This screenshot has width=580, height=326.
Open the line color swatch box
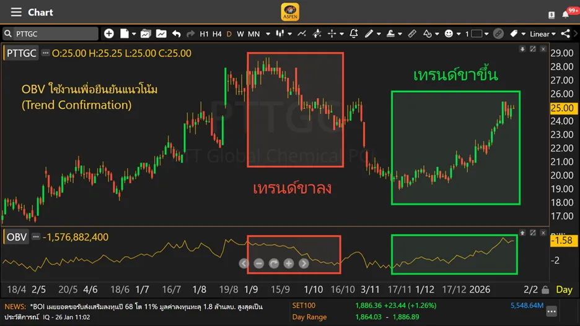click(x=477, y=33)
